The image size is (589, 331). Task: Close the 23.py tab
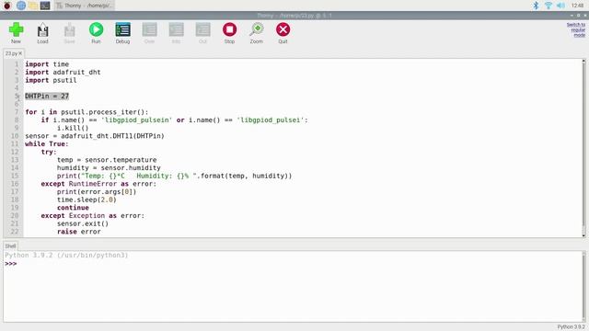pyautogui.click(x=20, y=53)
